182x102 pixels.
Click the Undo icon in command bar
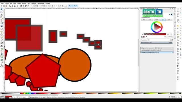tap(178, 26)
